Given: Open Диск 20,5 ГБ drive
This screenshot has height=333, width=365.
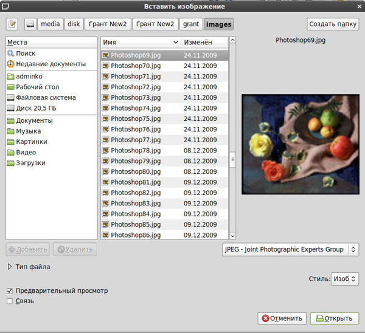Looking at the screenshot, I should 51,108.
